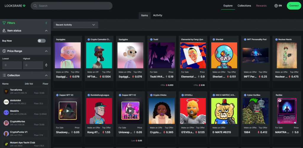Screen dimensions: 303x148
Task: Open the Meebits collection row
Action: point(25,112)
